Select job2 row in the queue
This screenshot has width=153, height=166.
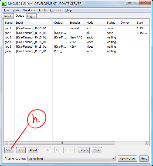pos(76,33)
